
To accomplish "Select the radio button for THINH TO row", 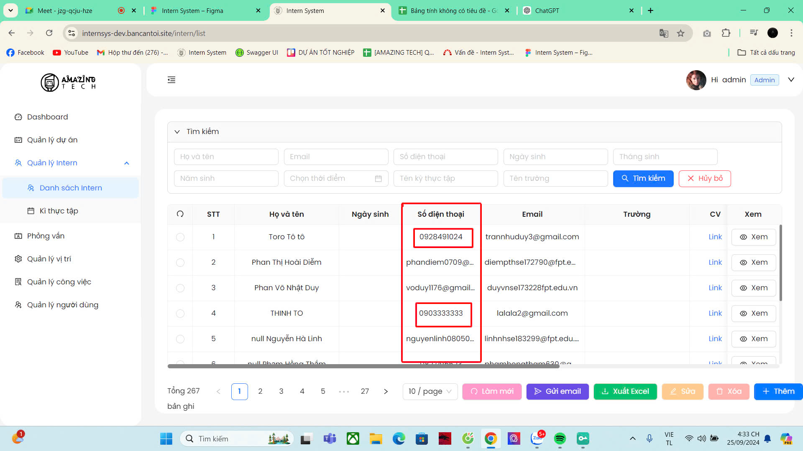I will [180, 314].
